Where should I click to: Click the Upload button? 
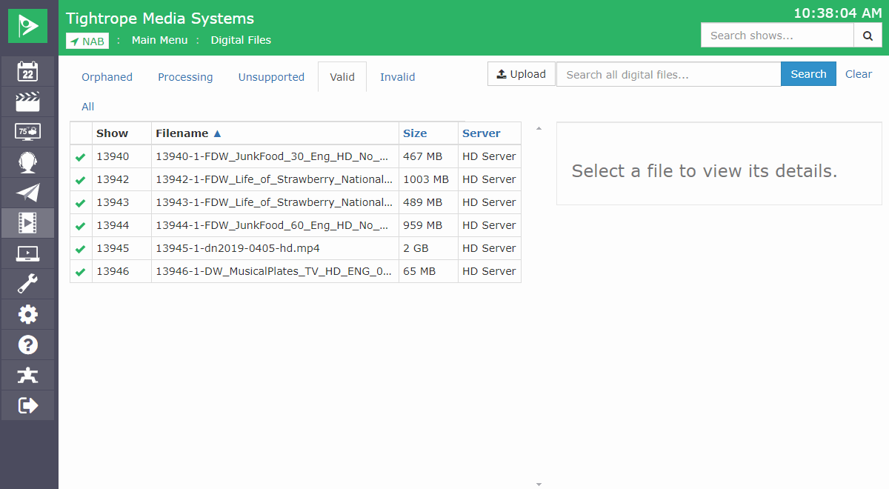[x=522, y=74]
